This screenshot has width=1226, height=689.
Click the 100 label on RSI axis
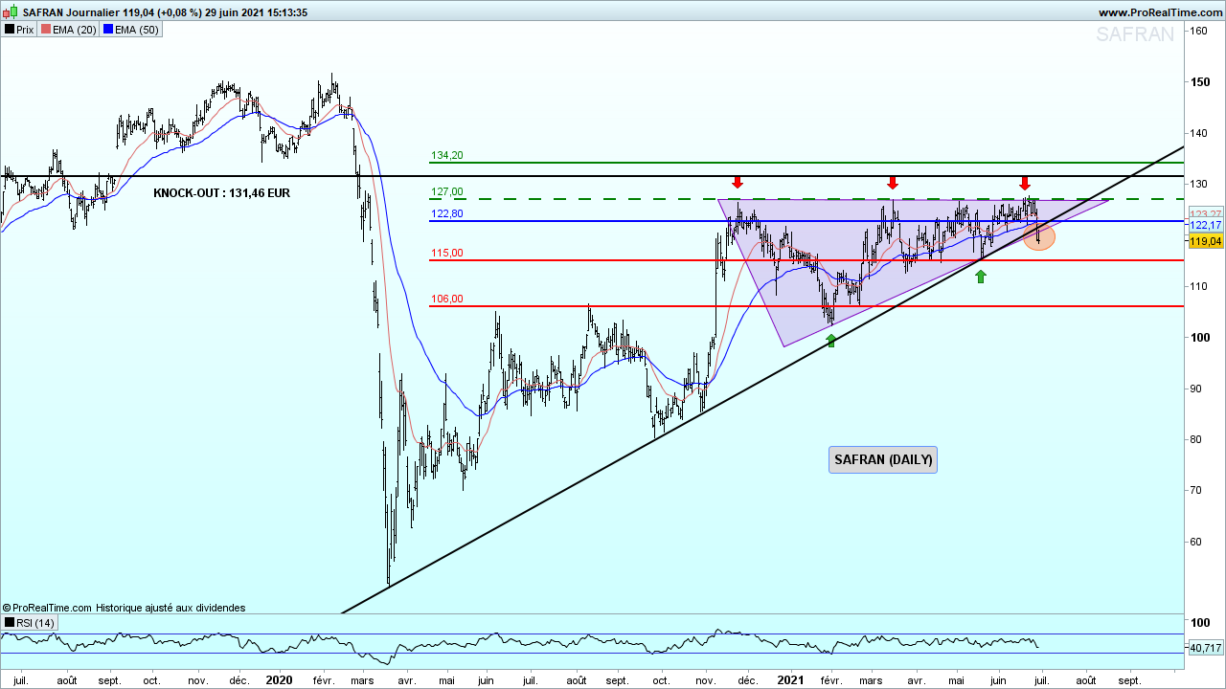1198,622
